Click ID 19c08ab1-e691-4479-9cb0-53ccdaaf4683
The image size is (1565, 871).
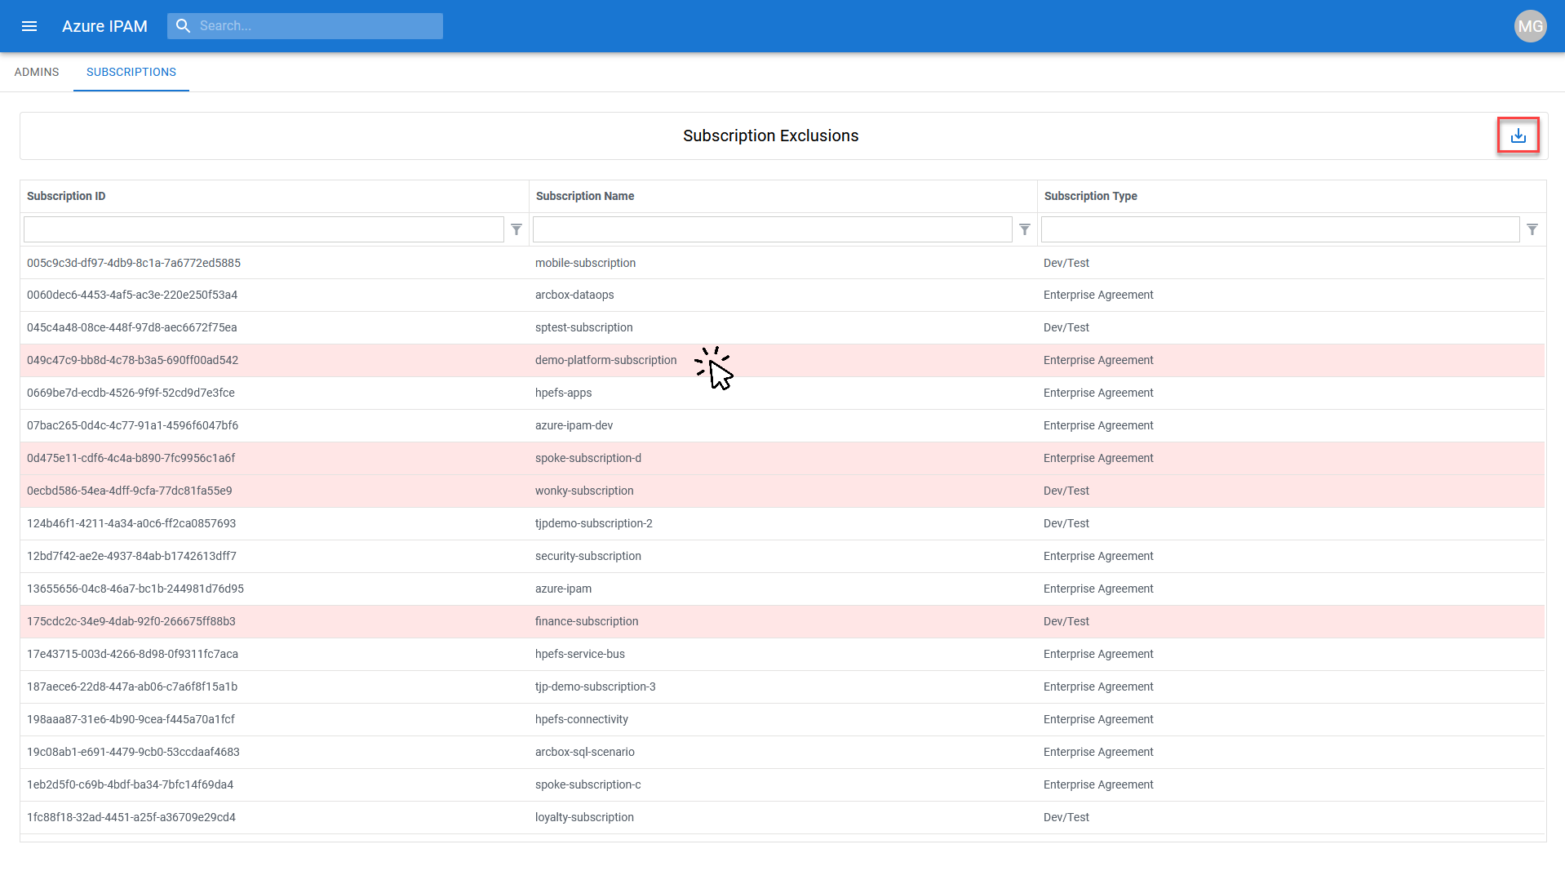point(134,752)
